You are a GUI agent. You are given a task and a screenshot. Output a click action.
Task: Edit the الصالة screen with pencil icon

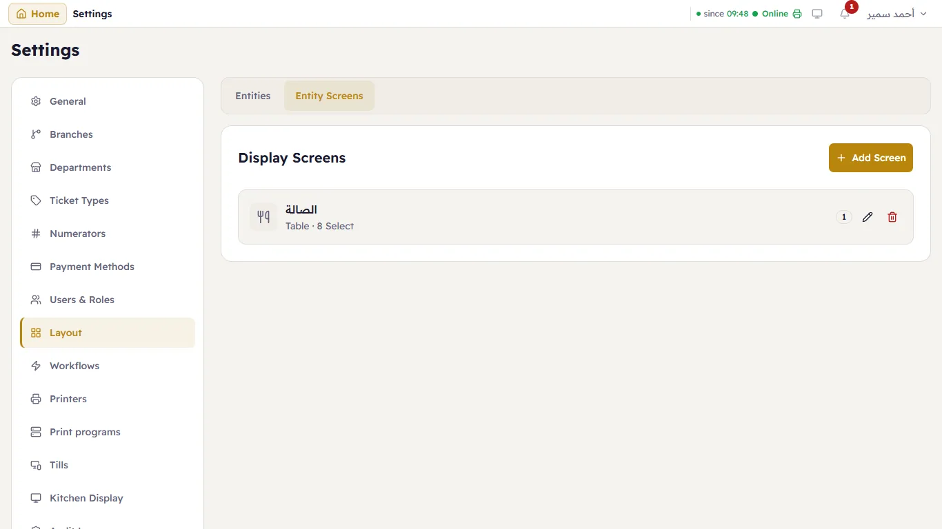click(868, 217)
